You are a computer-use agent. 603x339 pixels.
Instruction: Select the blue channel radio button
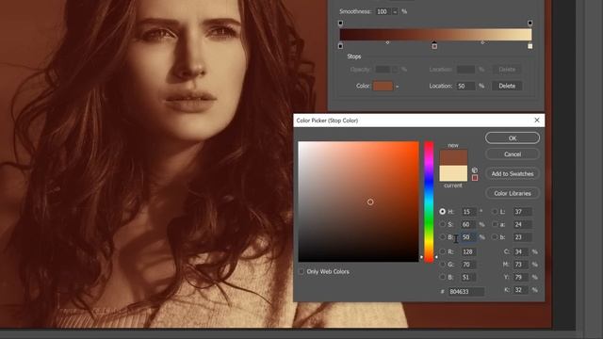point(443,277)
